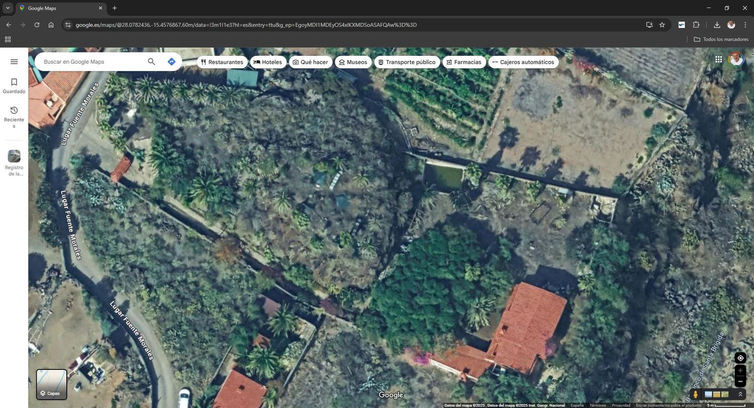Filter map by Hoteles

(268, 62)
